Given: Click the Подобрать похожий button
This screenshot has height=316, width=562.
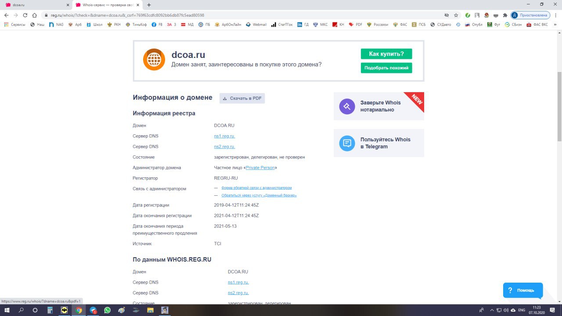Looking at the screenshot, I should pos(386,68).
